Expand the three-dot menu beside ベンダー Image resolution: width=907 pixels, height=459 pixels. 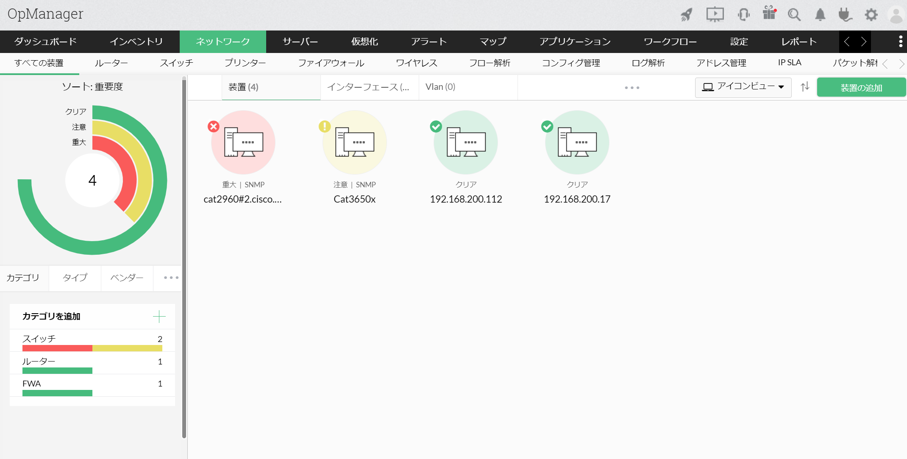[171, 278]
